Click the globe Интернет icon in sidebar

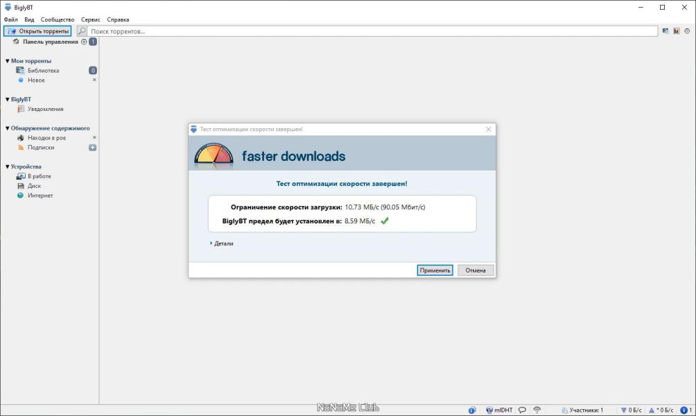pyautogui.click(x=20, y=196)
